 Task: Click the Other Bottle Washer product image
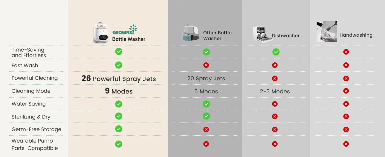tap(191, 33)
